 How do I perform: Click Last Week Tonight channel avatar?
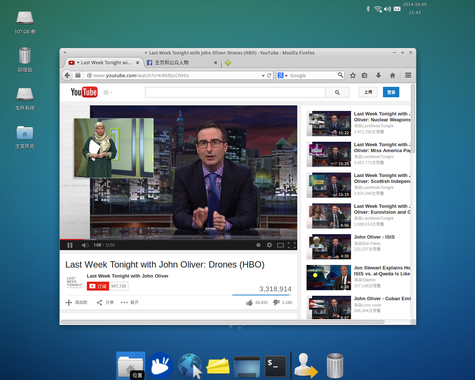click(x=74, y=282)
